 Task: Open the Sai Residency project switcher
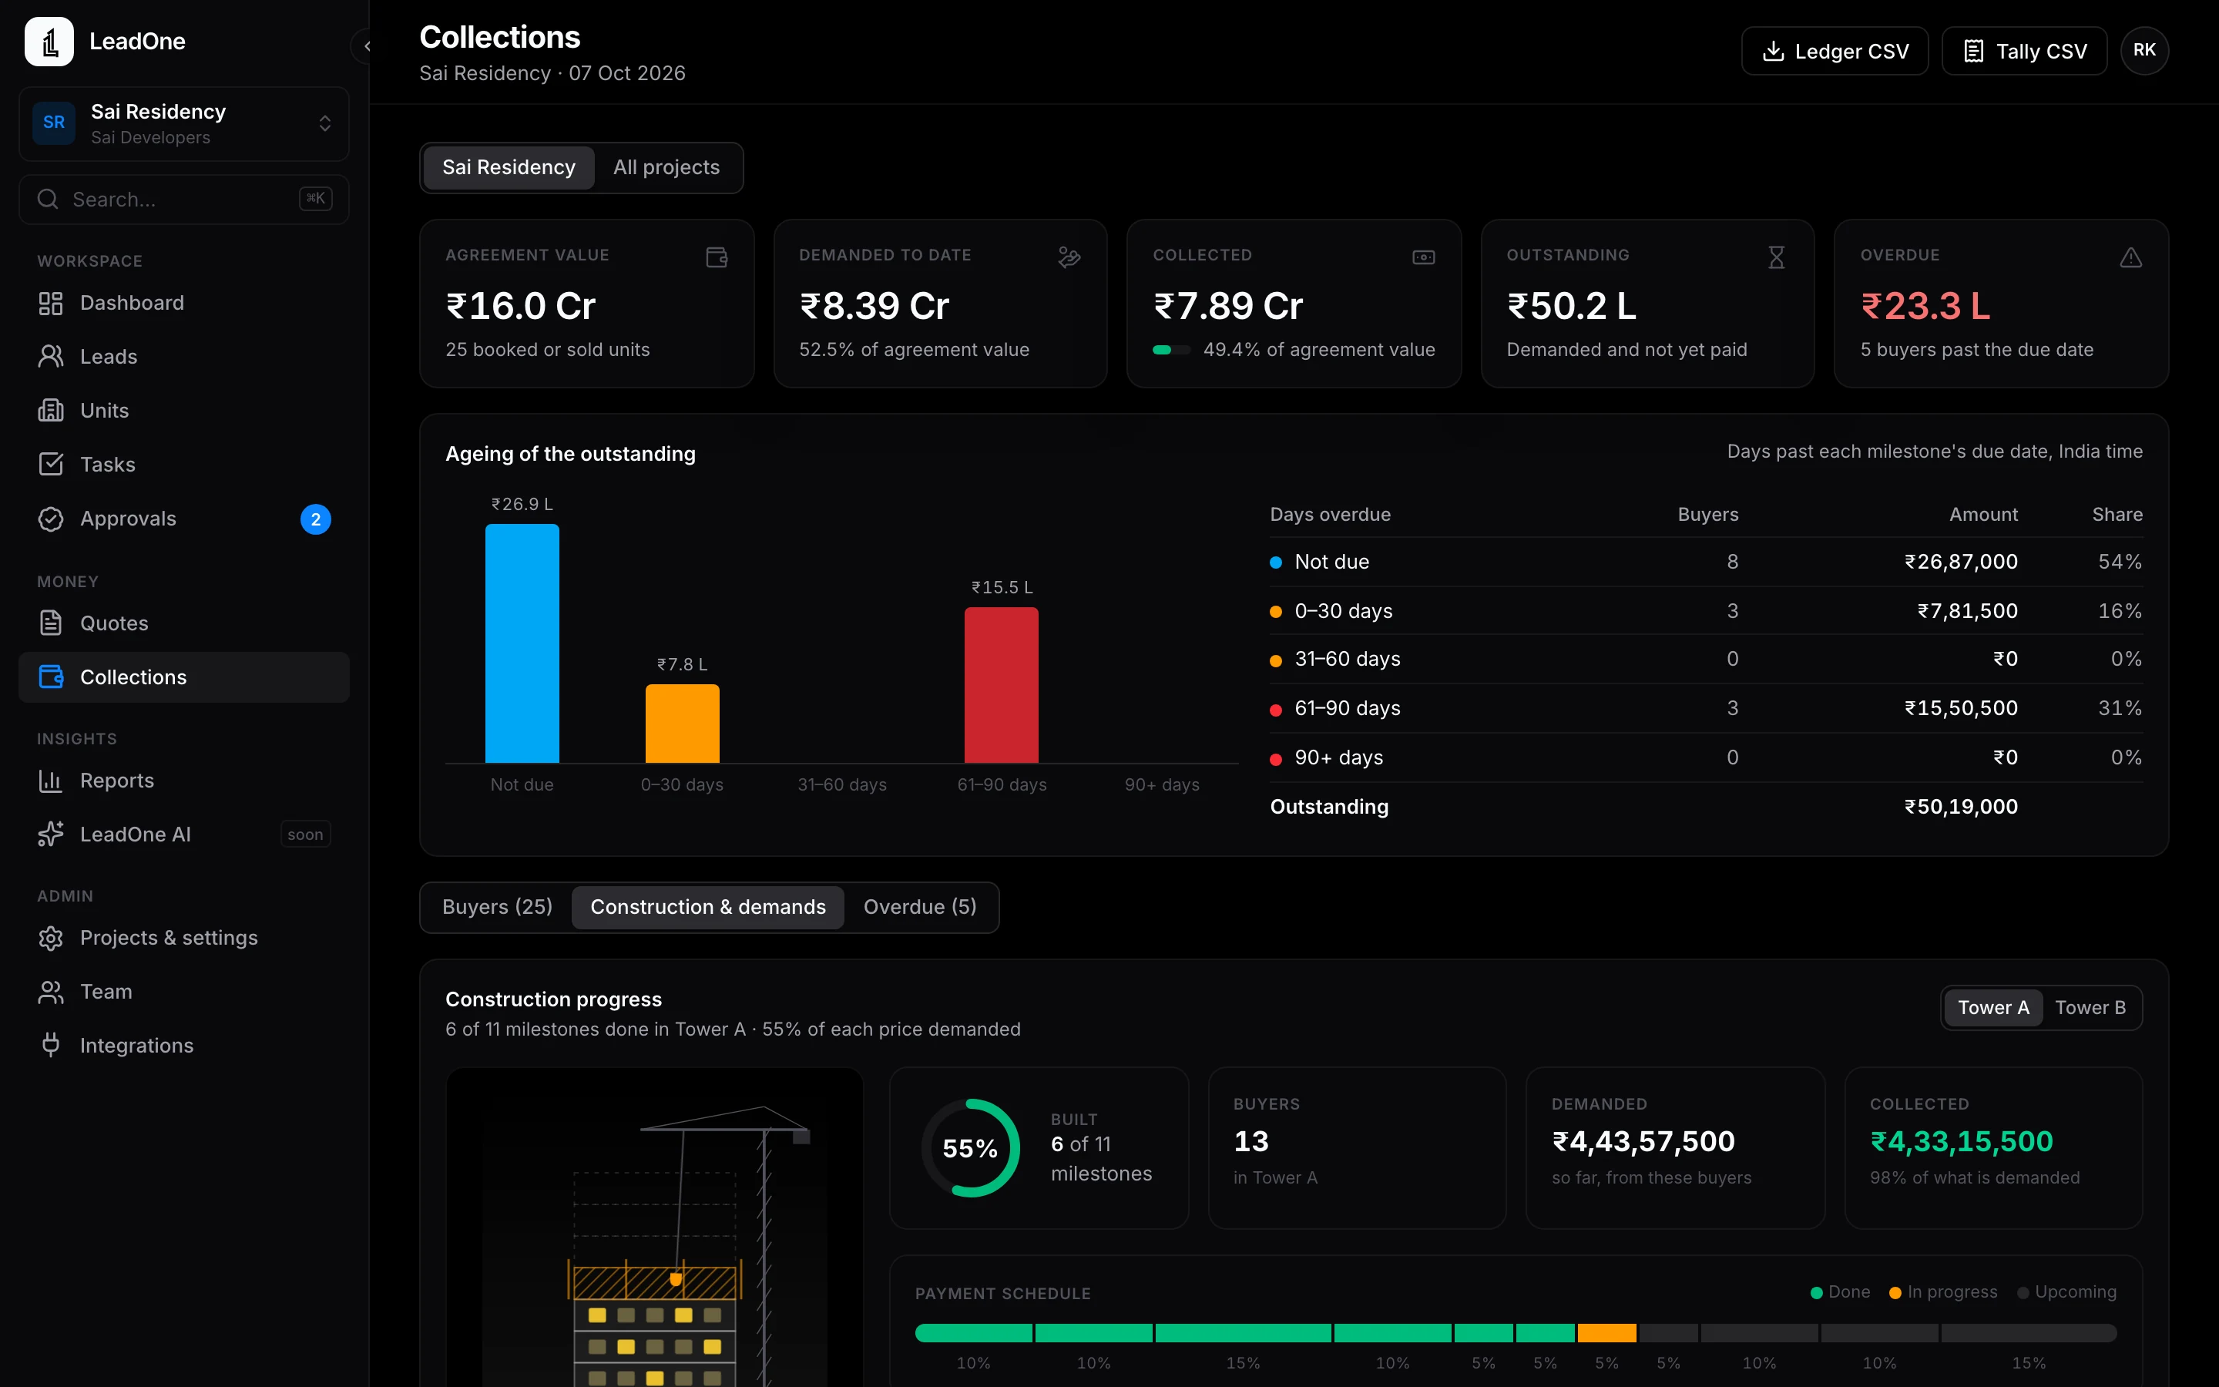click(x=183, y=124)
